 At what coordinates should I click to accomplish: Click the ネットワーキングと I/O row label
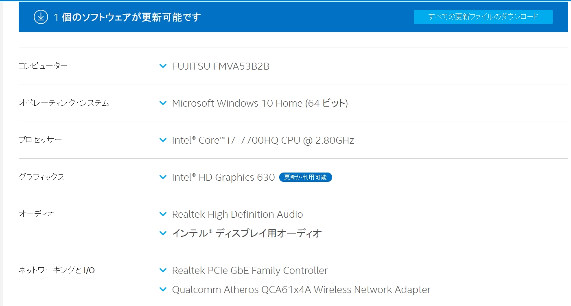[x=57, y=270]
